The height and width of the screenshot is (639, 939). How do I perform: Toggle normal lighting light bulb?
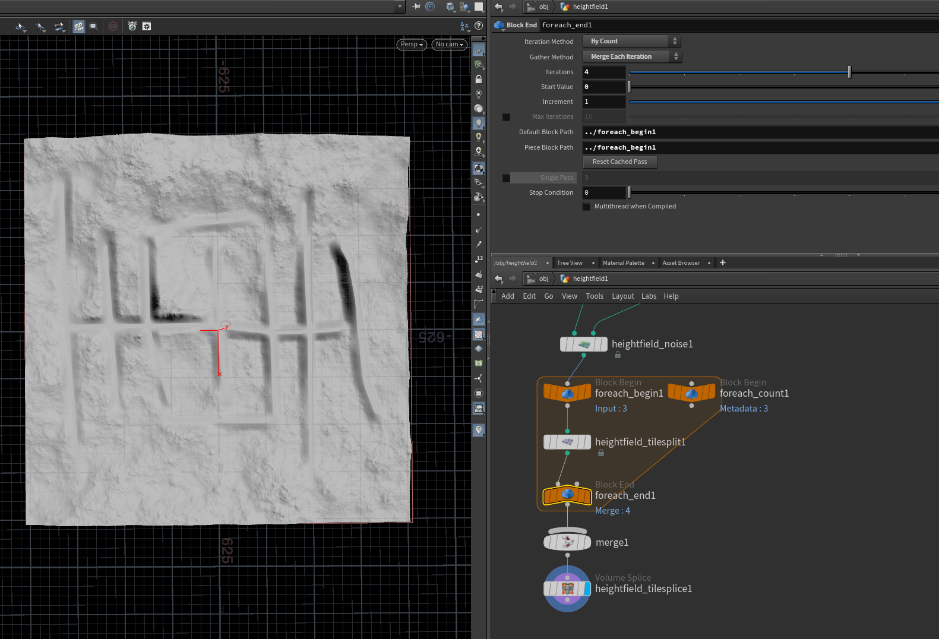pyautogui.click(x=479, y=123)
